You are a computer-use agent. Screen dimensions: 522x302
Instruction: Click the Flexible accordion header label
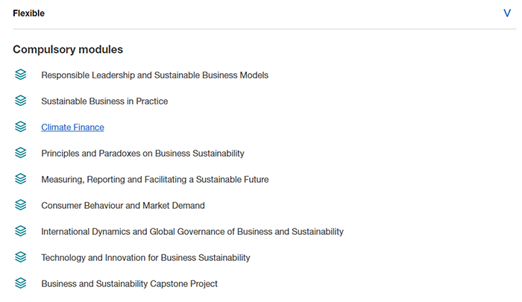[x=28, y=13]
